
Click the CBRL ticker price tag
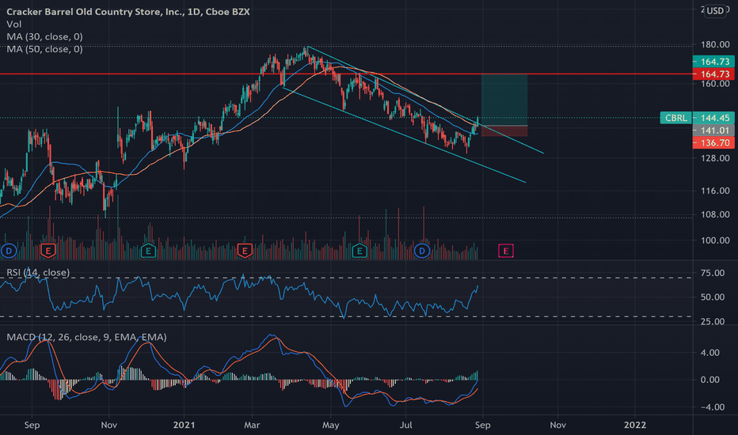[676, 118]
